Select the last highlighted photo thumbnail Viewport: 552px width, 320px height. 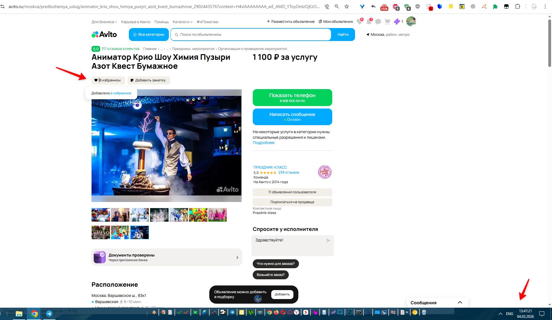140,232
